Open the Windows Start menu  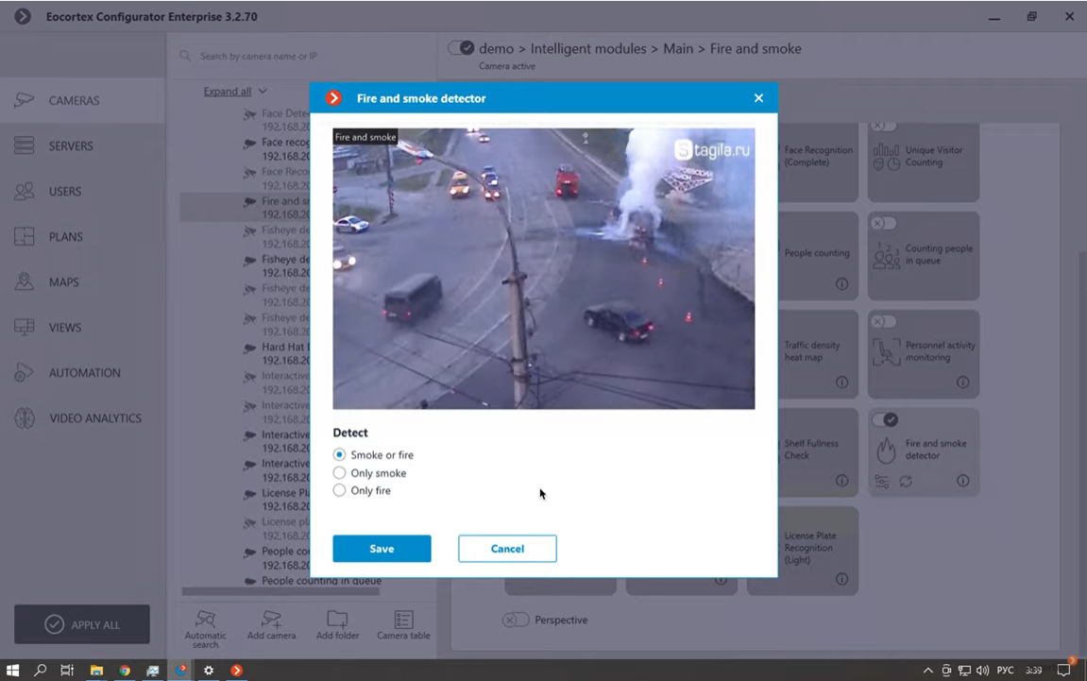point(12,670)
